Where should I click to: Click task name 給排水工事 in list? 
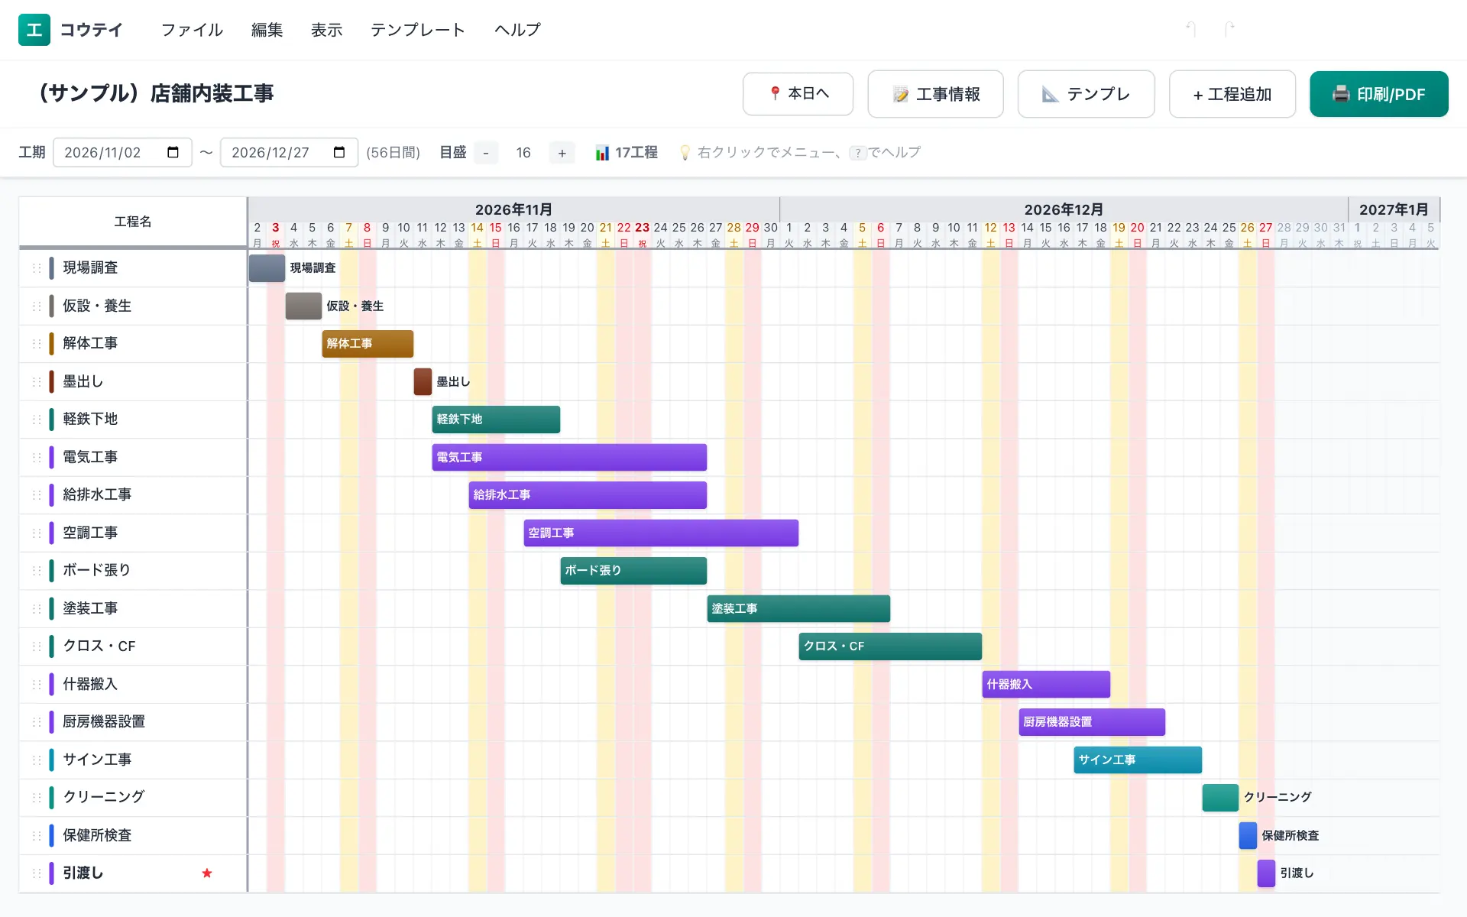pyautogui.click(x=97, y=494)
